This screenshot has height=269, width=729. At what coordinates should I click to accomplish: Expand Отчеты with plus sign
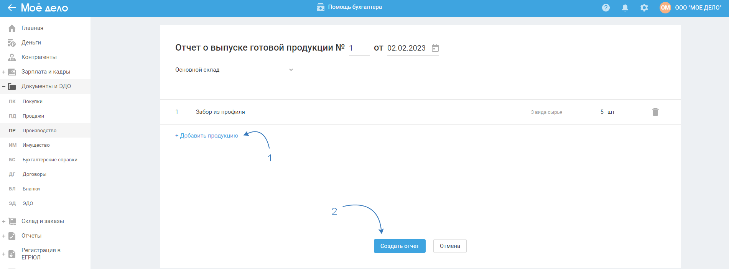click(4, 236)
